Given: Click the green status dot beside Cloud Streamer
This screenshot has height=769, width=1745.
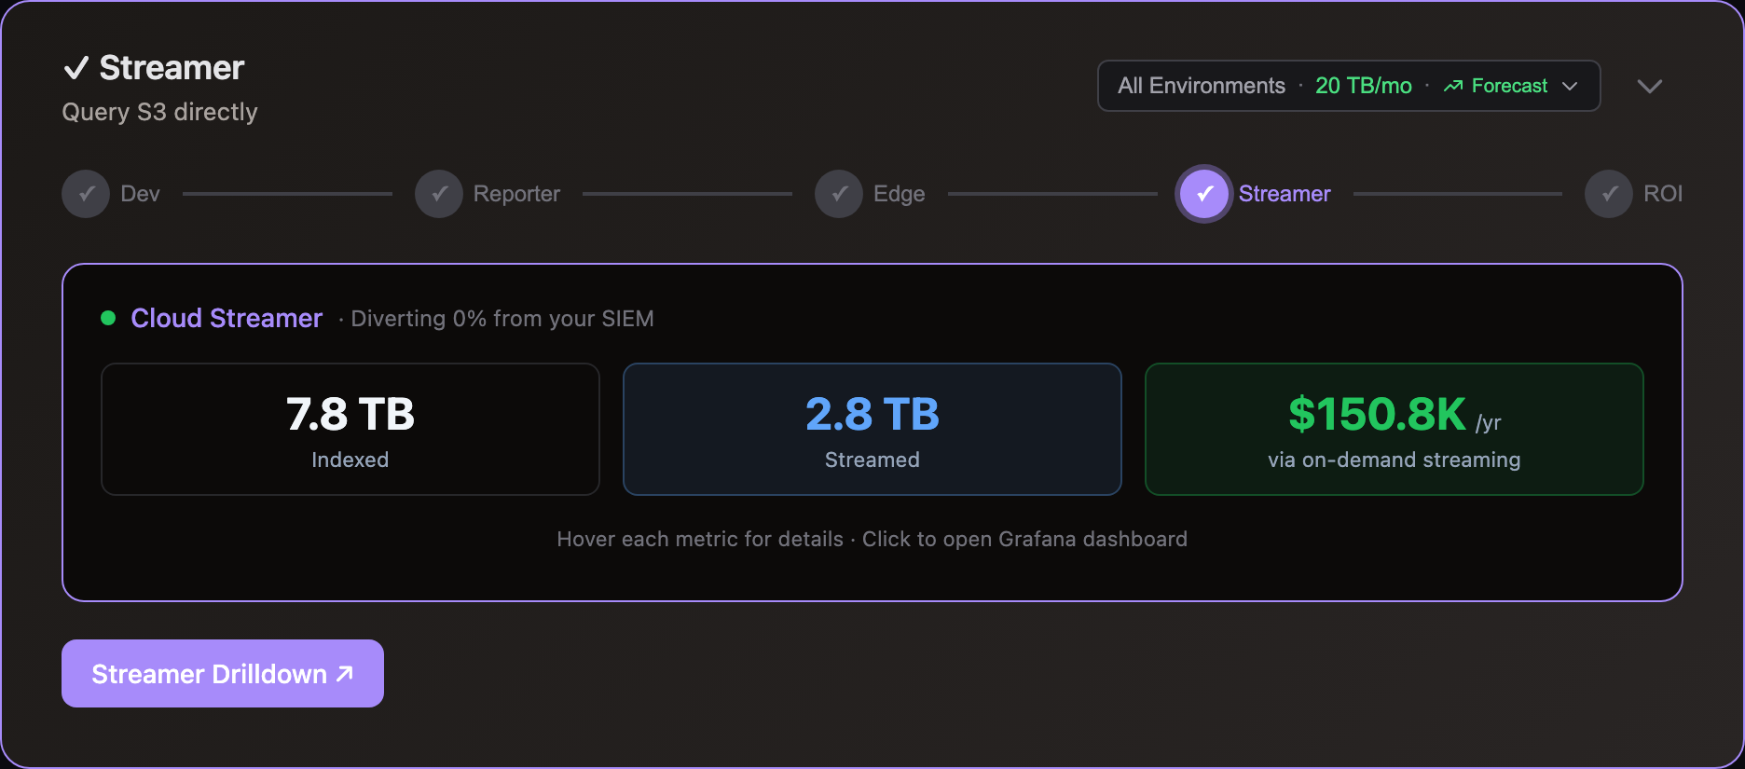Looking at the screenshot, I should (107, 318).
